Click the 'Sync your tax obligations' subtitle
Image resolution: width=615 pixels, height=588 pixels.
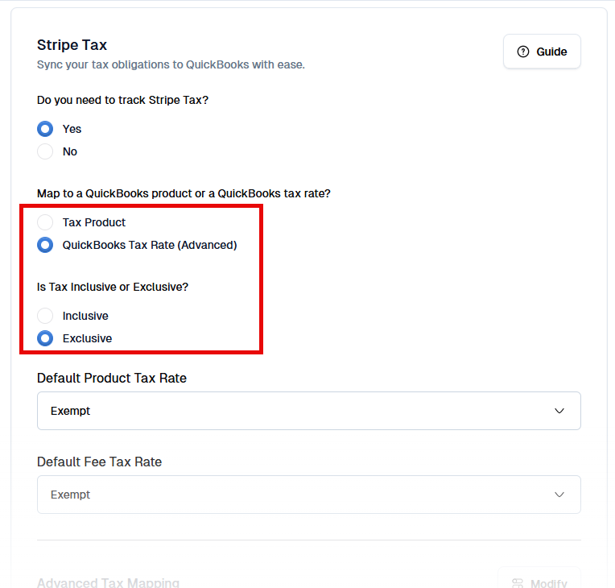pyautogui.click(x=171, y=64)
